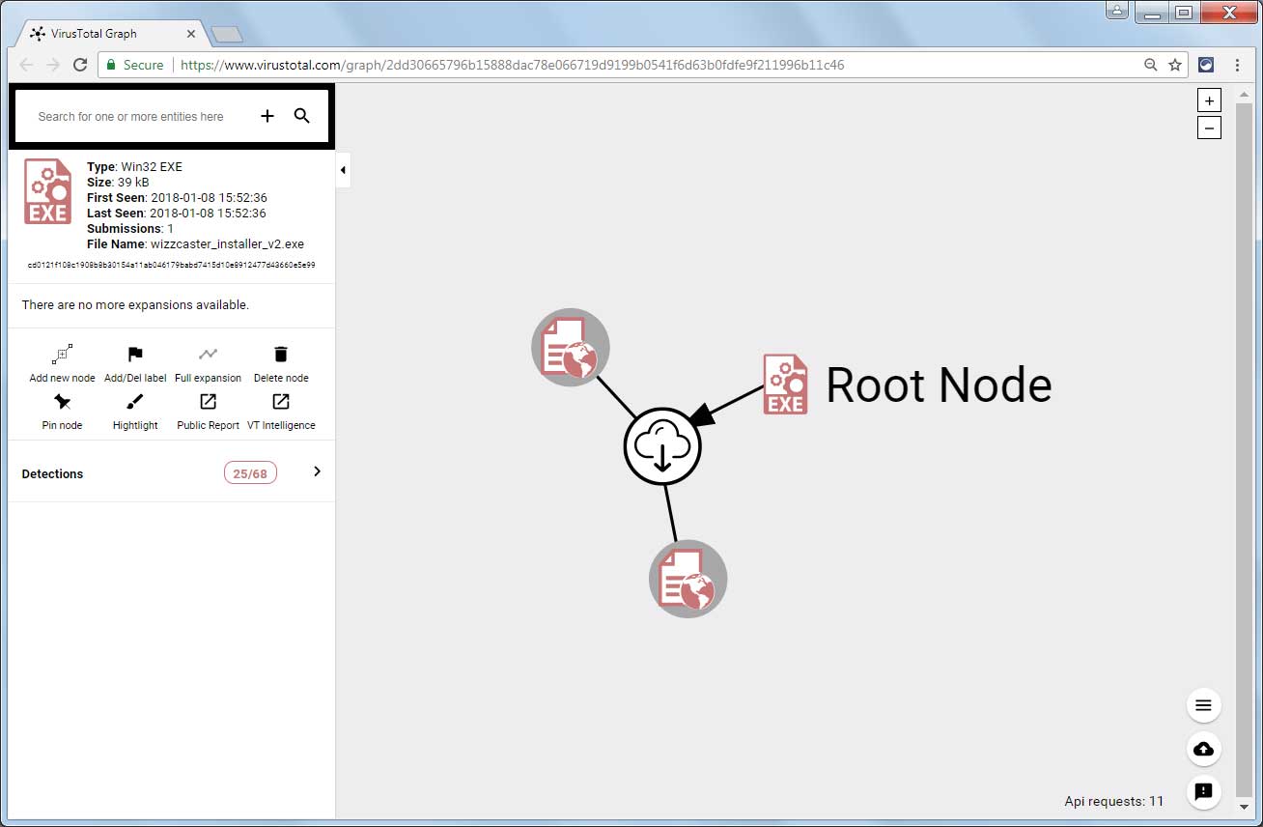The height and width of the screenshot is (827, 1263).
Task: Click the browser address bar URL
Action: coord(512,65)
